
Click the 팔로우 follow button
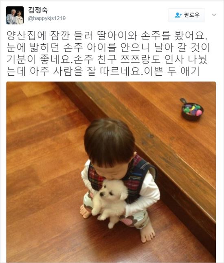(187, 15)
